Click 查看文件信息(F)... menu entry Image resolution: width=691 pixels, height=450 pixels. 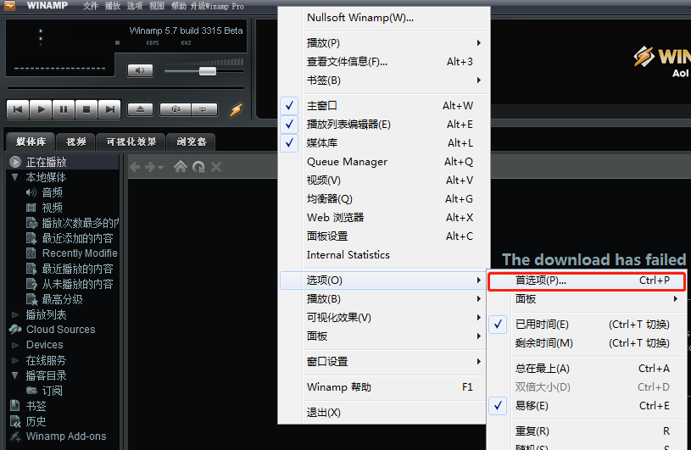(x=383, y=62)
